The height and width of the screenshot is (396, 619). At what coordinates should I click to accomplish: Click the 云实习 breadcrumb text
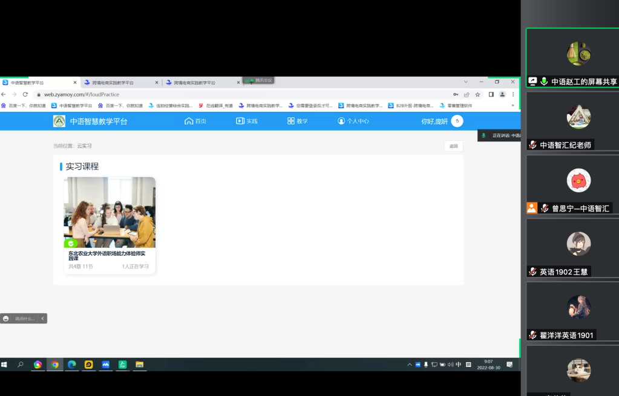pyautogui.click(x=84, y=146)
